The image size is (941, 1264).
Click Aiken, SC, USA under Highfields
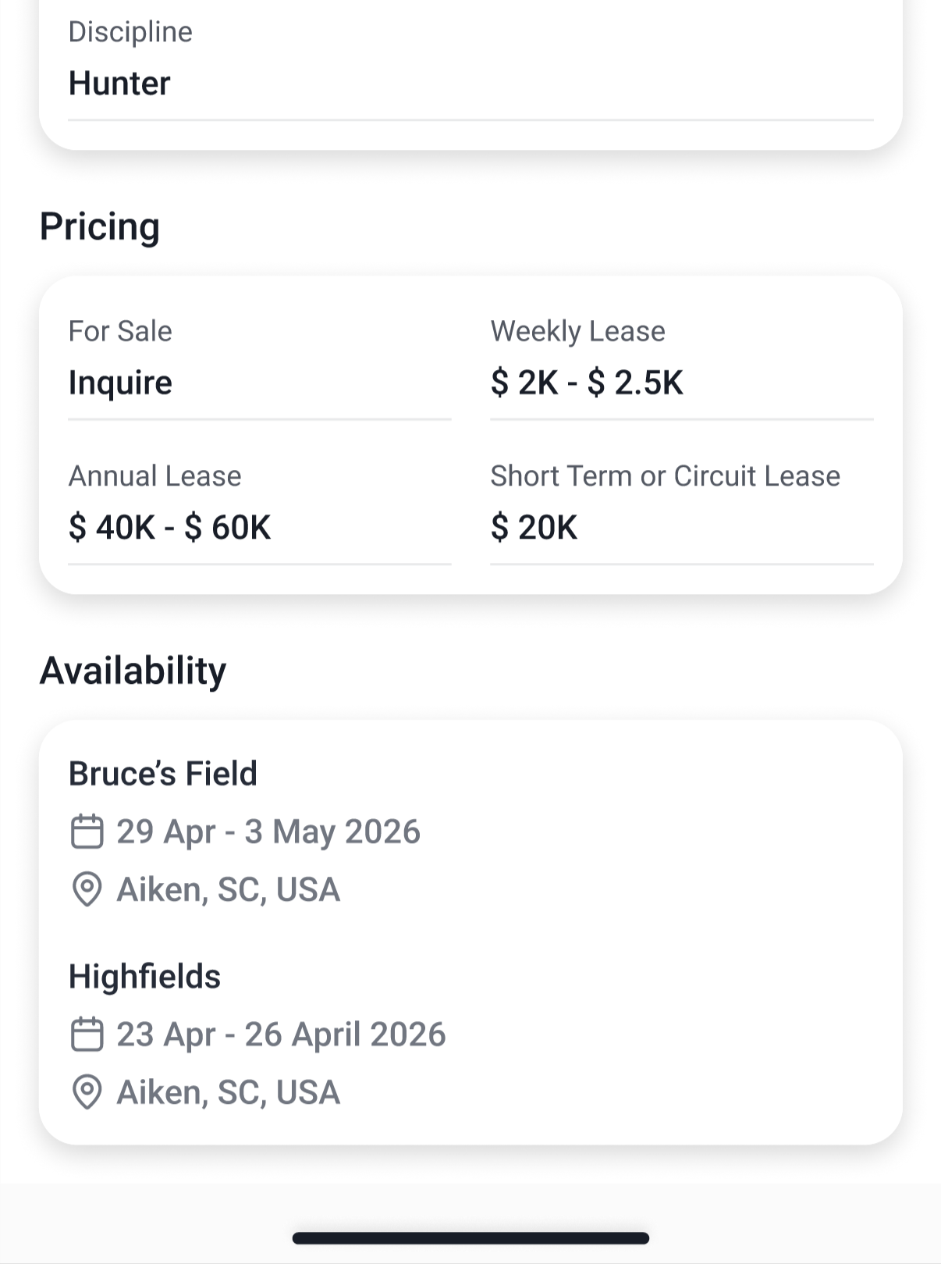coord(228,1092)
